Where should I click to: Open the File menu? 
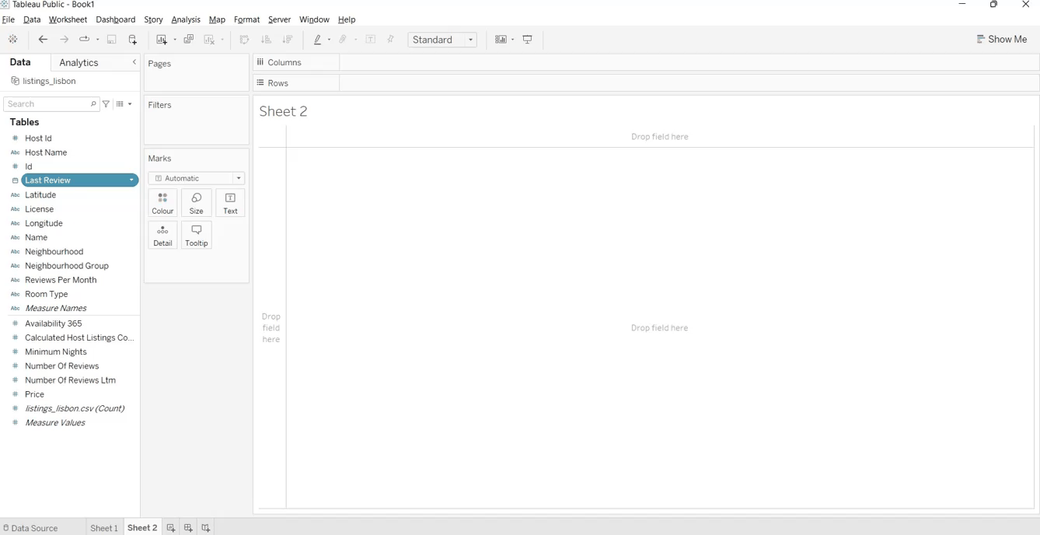click(x=9, y=19)
